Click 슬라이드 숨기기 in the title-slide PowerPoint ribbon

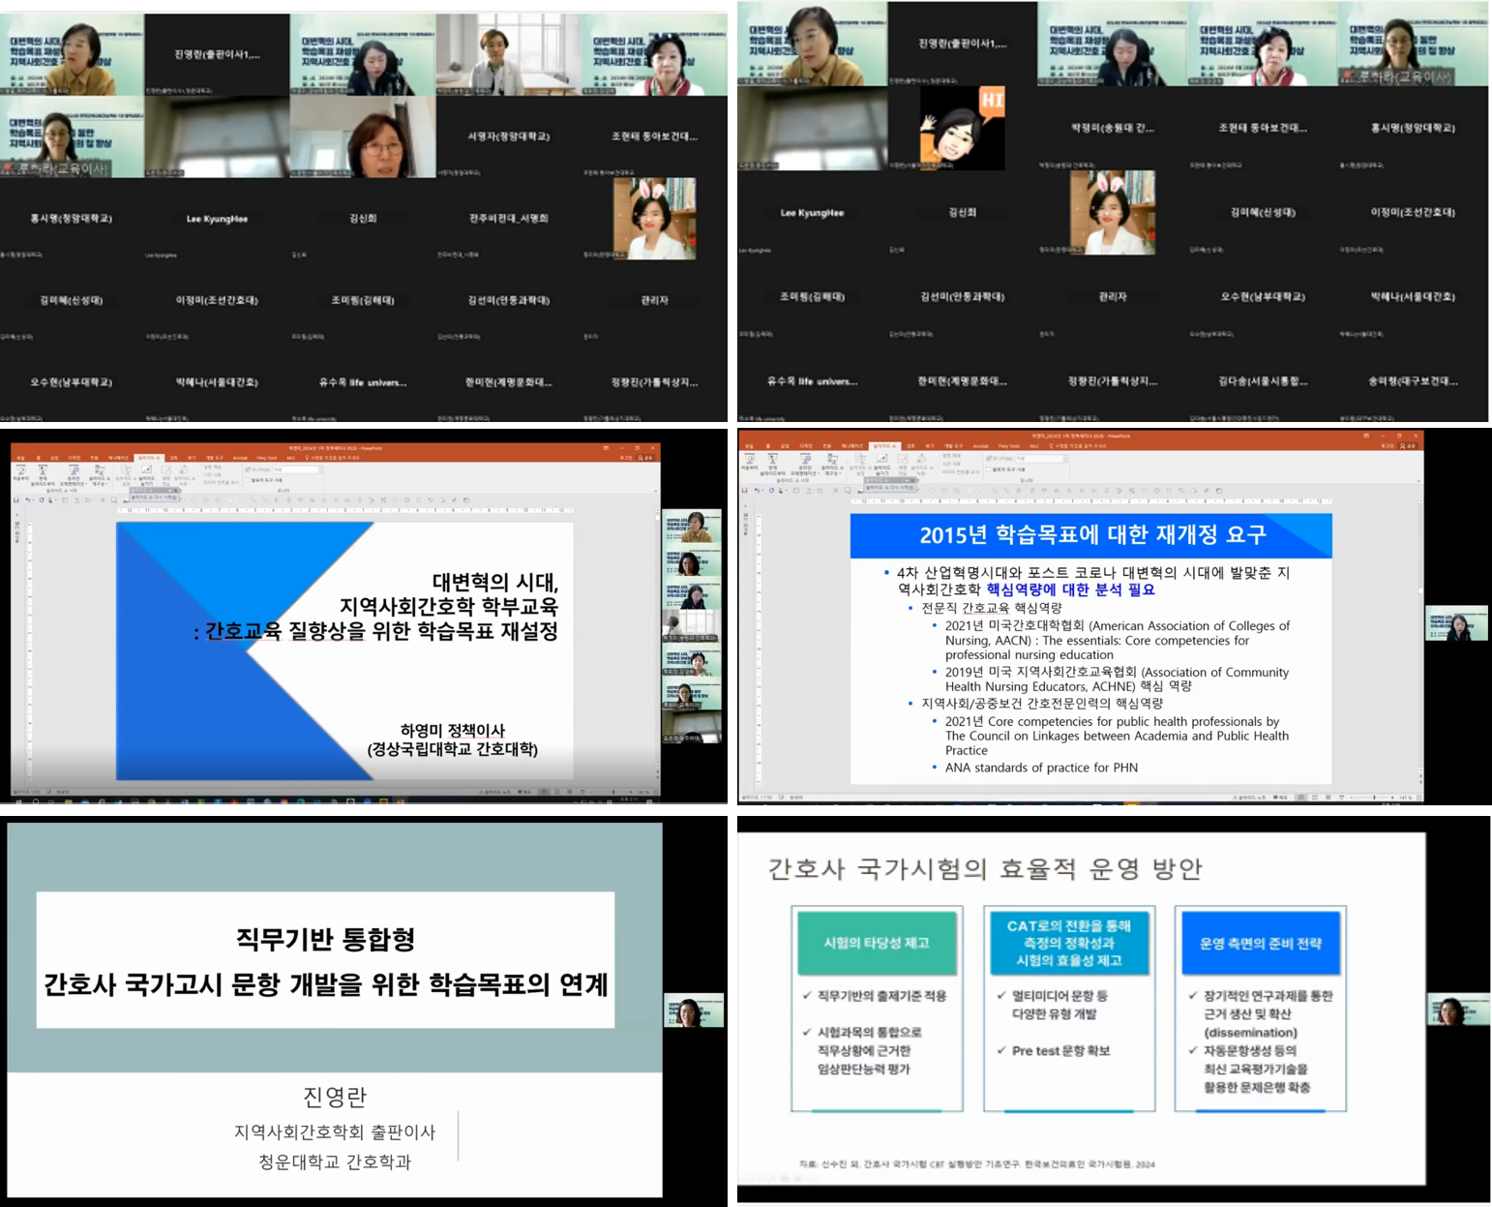click(x=146, y=473)
